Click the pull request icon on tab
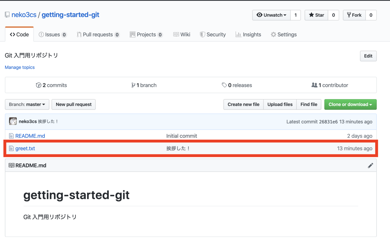The height and width of the screenshot is (246, 390). click(79, 34)
